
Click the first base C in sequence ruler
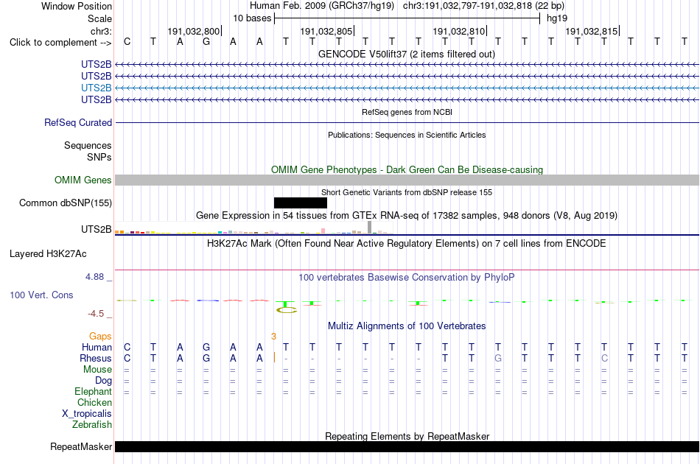[127, 42]
